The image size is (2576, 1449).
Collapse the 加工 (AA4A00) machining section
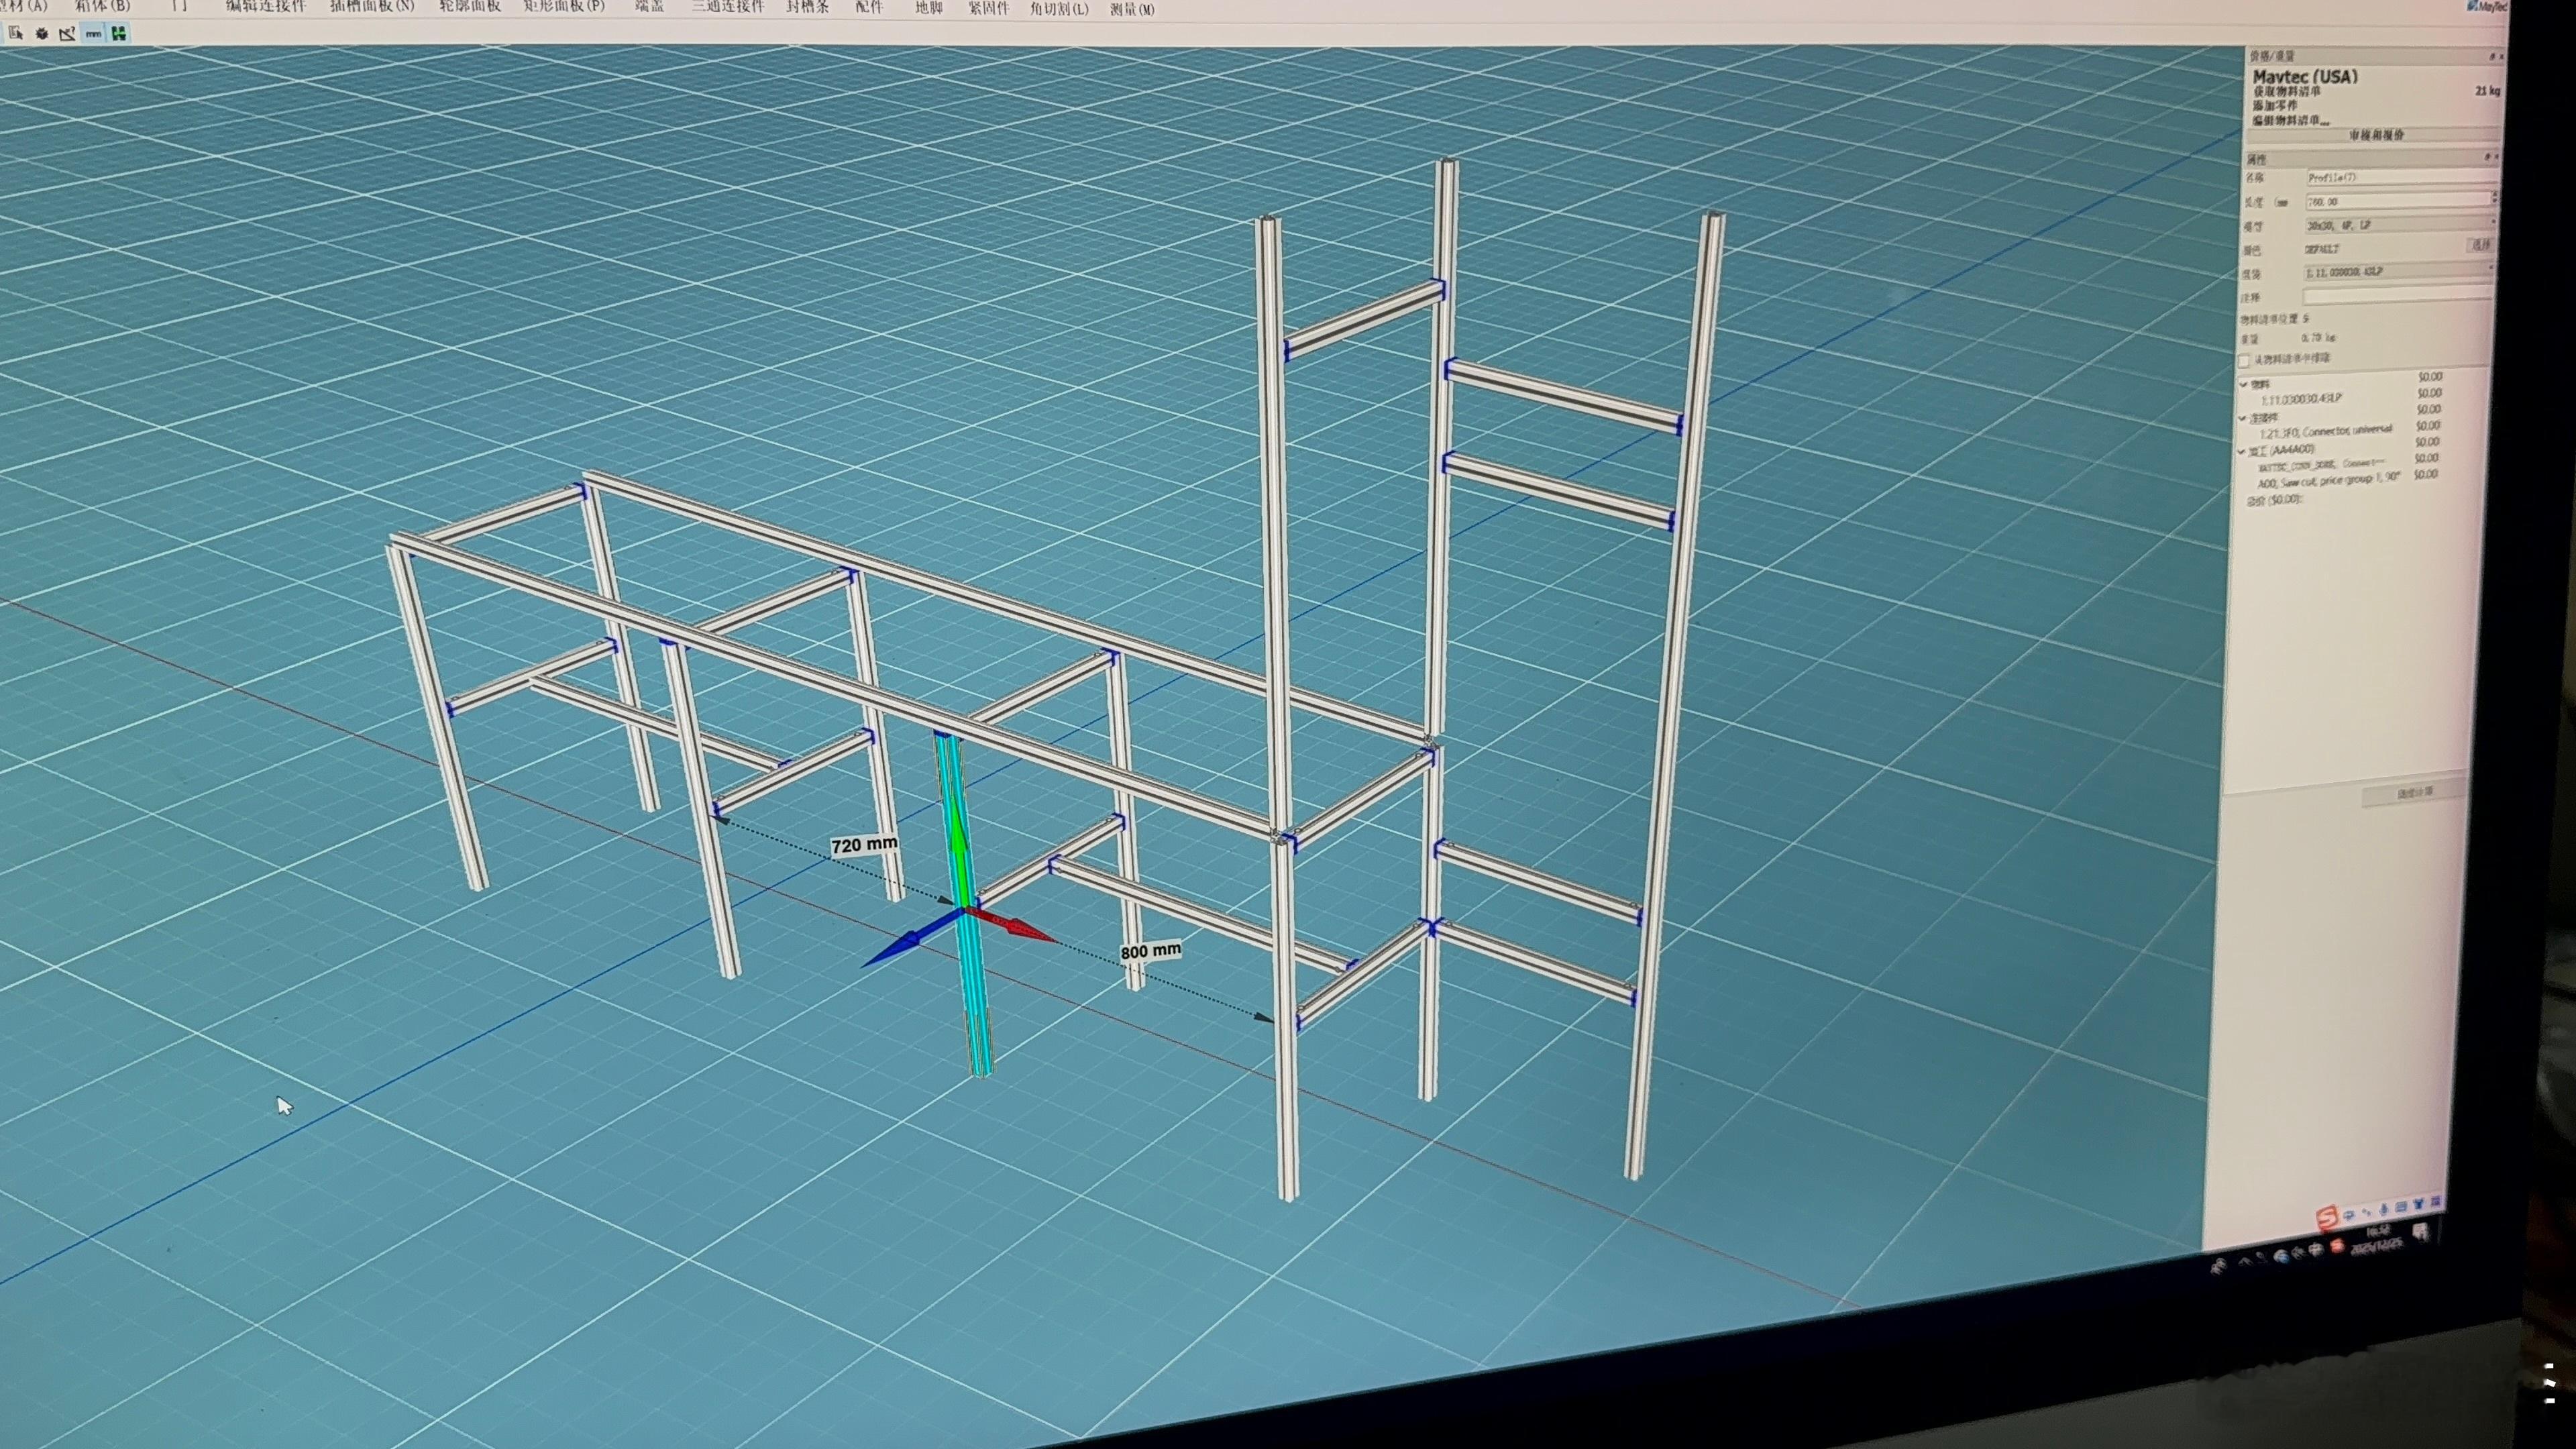click(x=2242, y=451)
